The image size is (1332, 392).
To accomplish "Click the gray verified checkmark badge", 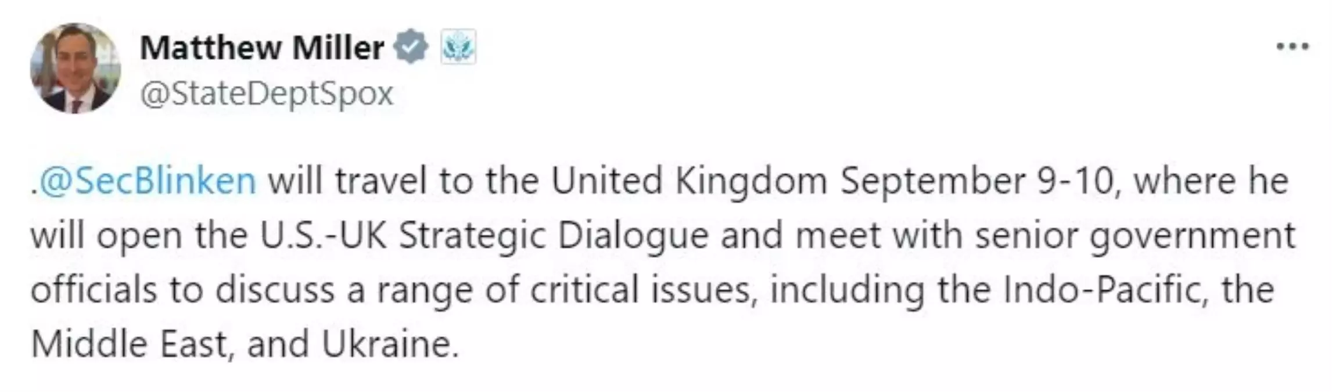I will 411,47.
